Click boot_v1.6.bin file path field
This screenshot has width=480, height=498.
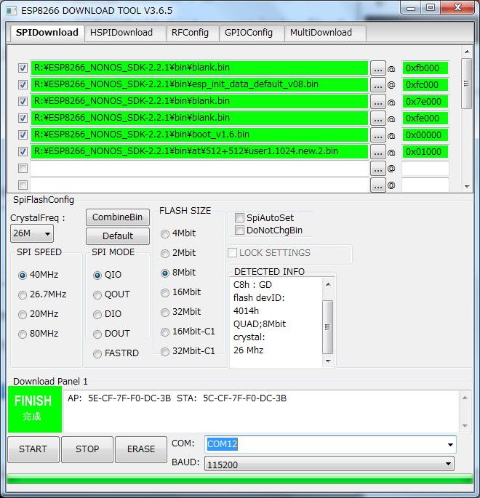pos(199,134)
